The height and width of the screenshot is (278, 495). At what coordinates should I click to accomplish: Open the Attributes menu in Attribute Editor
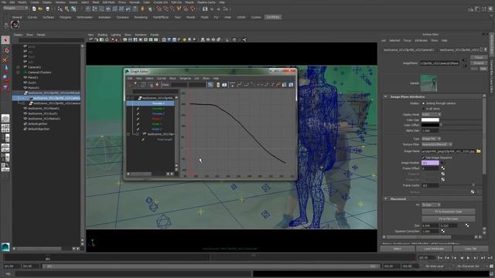[421, 40]
